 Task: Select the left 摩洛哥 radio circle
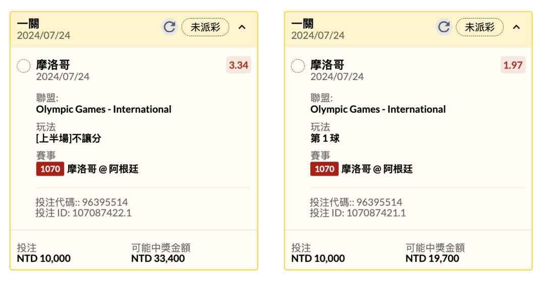(24, 66)
